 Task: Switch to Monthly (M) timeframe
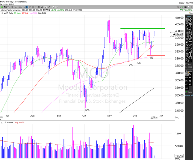tap(33, 7)
